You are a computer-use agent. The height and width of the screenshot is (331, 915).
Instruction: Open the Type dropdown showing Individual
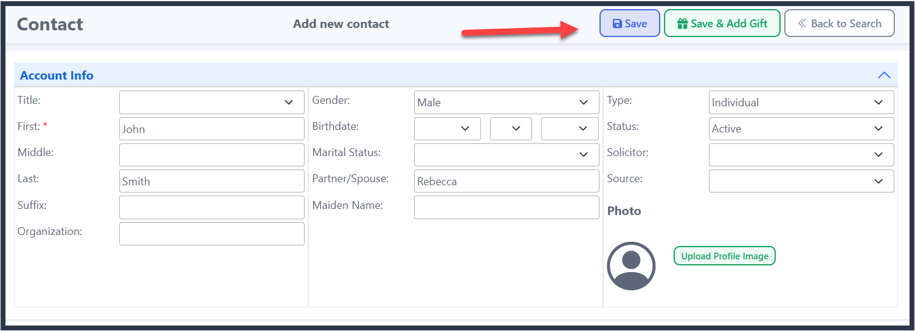point(801,103)
